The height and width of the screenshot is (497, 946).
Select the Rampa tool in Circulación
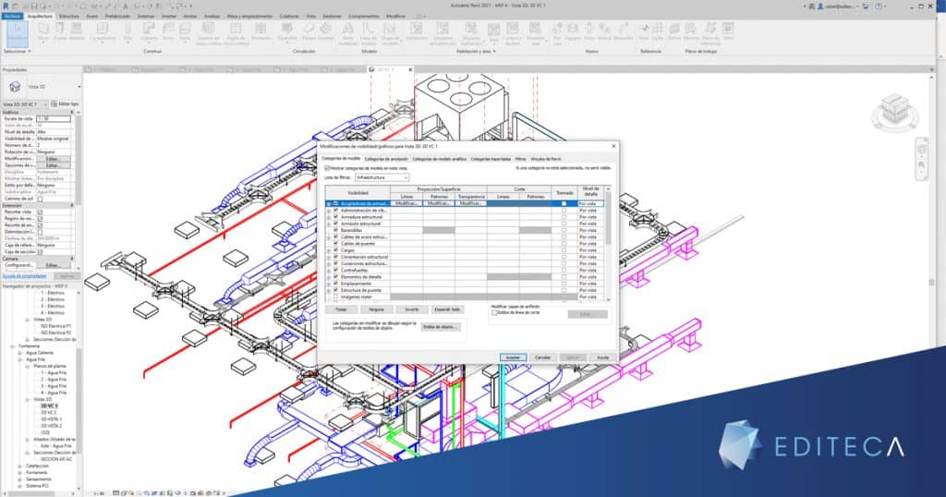click(x=309, y=31)
